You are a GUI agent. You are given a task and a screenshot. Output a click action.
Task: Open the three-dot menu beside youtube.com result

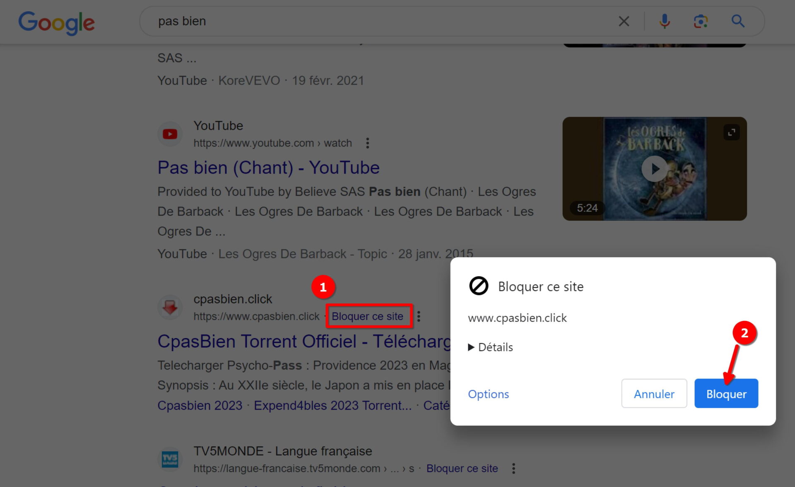click(x=367, y=143)
